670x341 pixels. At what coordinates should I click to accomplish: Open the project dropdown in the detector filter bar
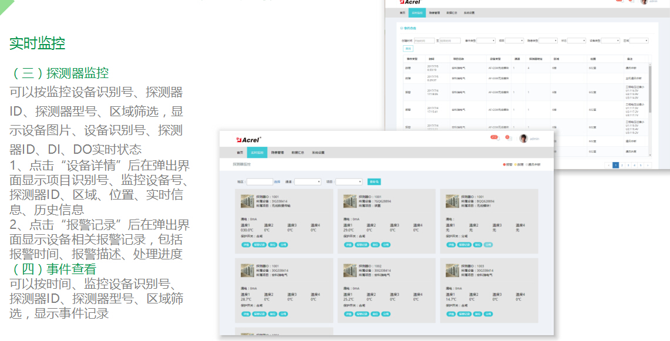(x=348, y=182)
